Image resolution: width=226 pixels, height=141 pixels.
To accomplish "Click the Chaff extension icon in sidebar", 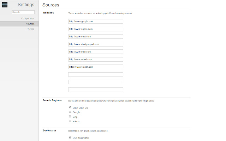I will (5, 5).
